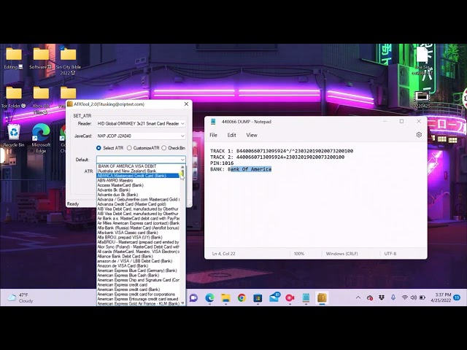The image size is (467, 350).
Task: Open File Explorer from the taskbar
Action: 225,297
